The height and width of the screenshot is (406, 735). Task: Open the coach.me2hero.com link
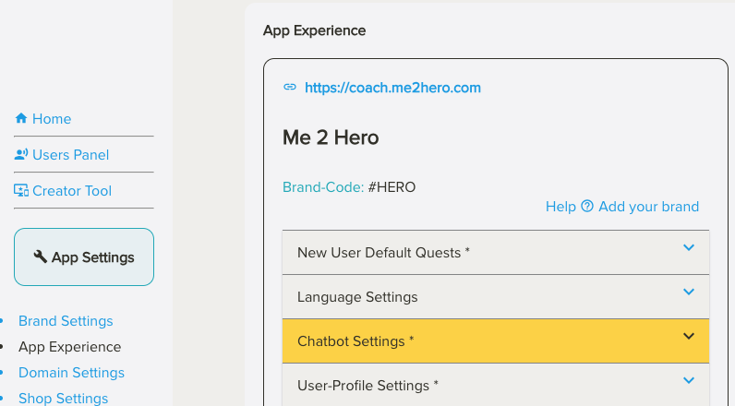click(x=392, y=88)
